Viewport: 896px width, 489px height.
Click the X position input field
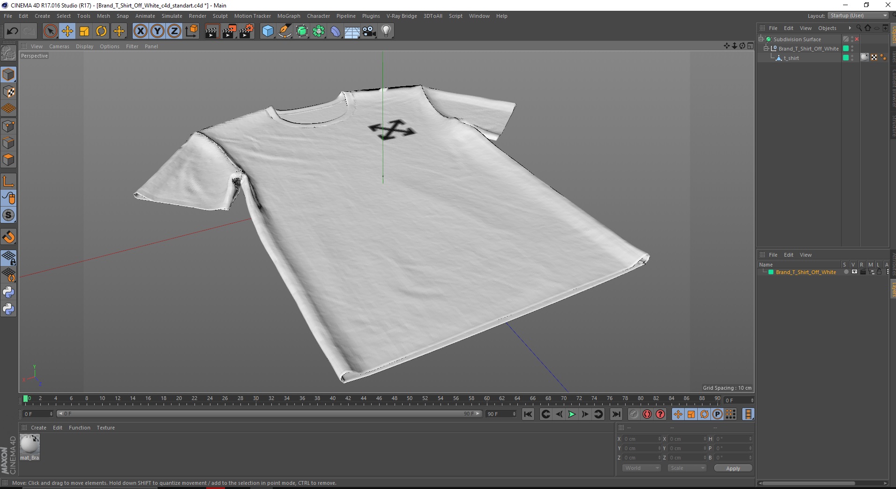[642, 439]
